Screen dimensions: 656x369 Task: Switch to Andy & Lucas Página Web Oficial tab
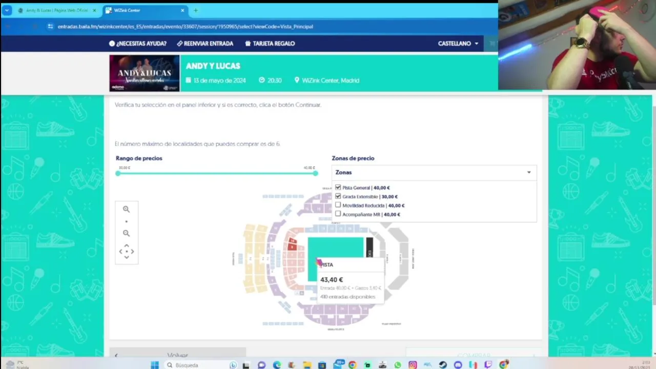pyautogui.click(x=56, y=10)
